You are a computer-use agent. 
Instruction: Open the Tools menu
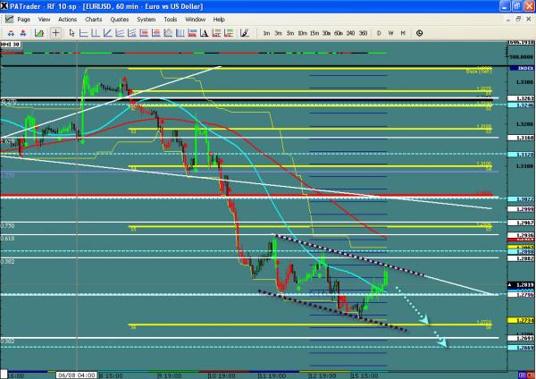click(x=196, y=19)
